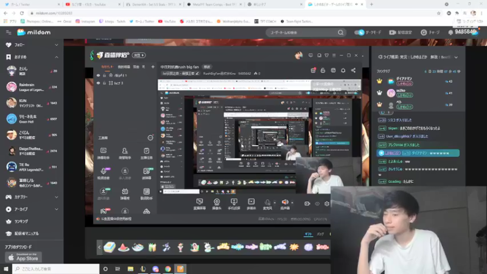Click the unlock icon in streaming app toolbar

[323, 71]
